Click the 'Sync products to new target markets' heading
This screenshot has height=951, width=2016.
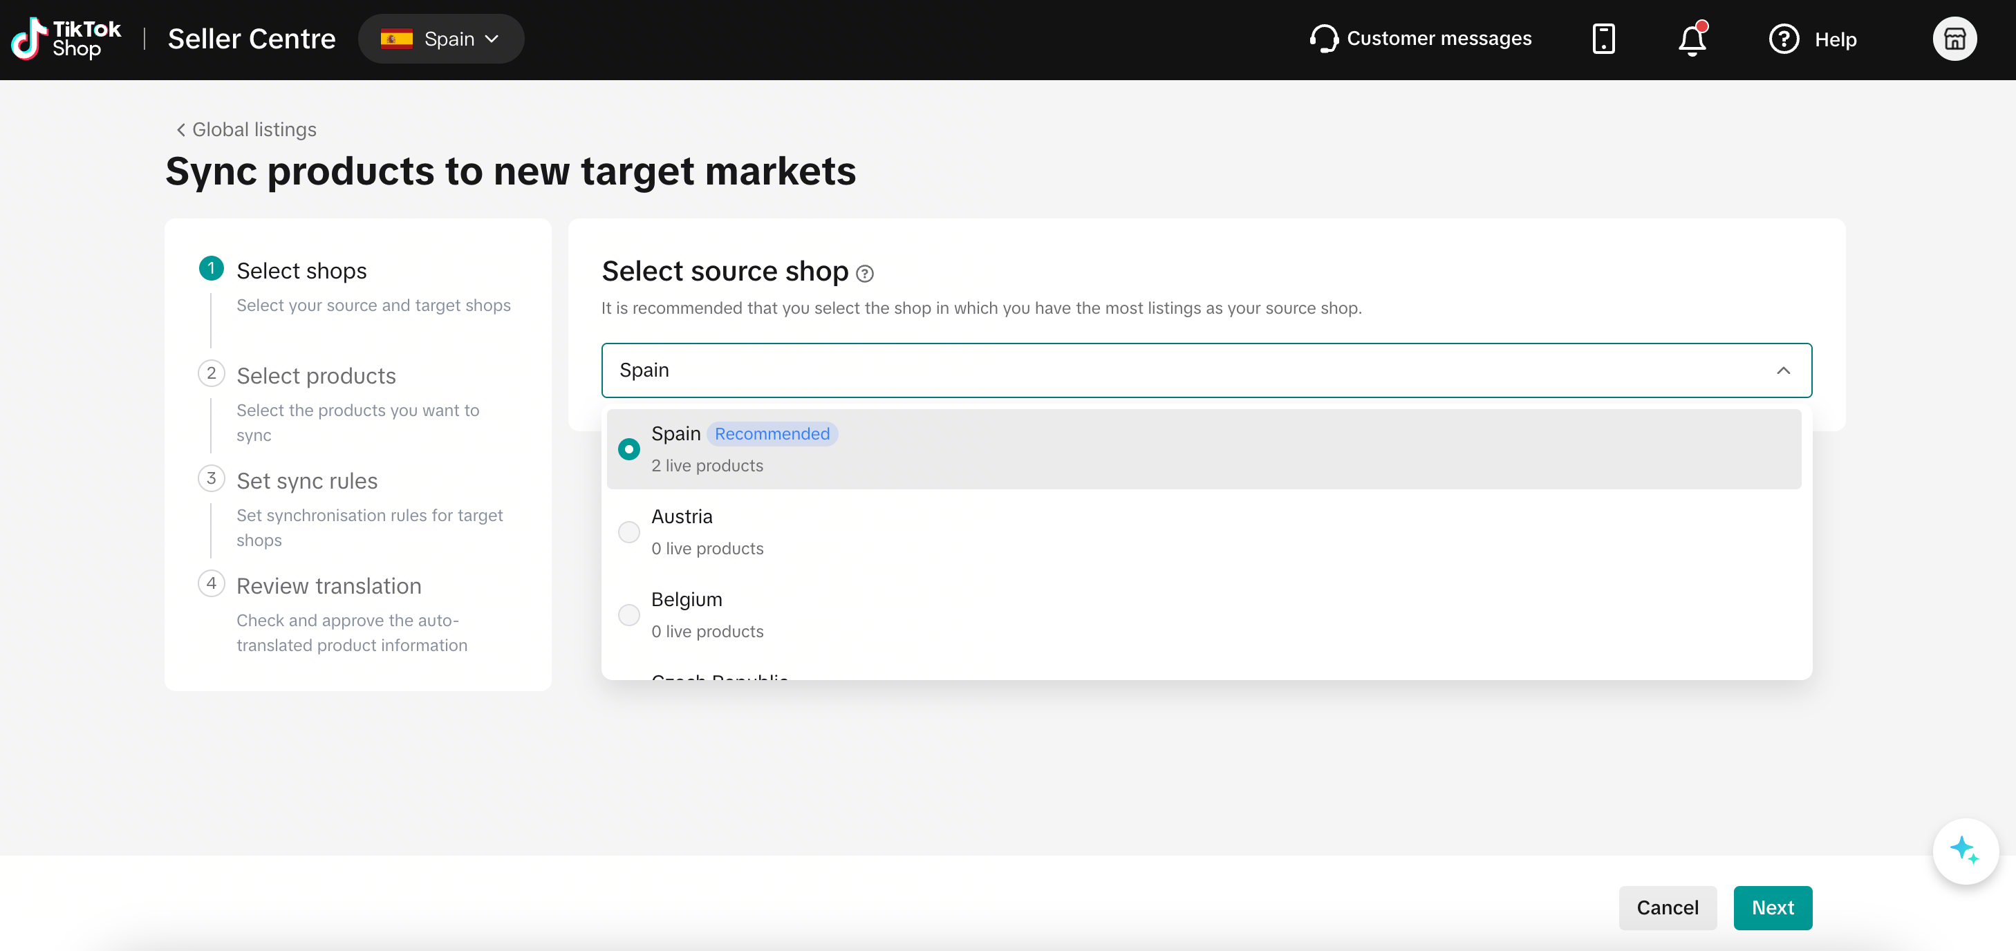tap(510, 171)
